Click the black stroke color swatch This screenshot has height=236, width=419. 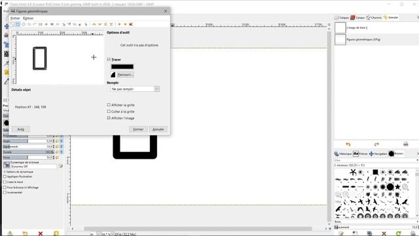(122, 67)
